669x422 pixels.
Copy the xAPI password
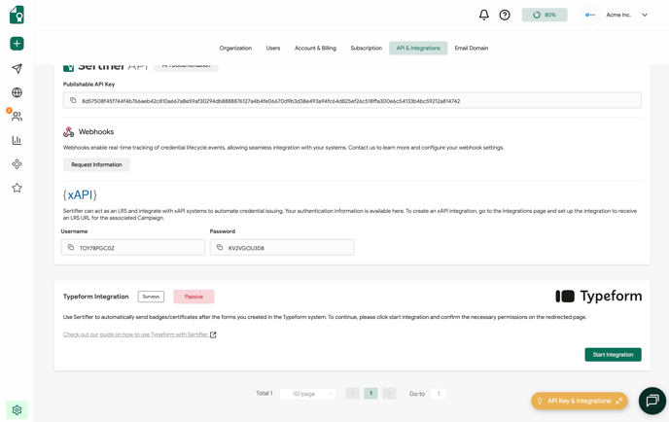pos(220,248)
